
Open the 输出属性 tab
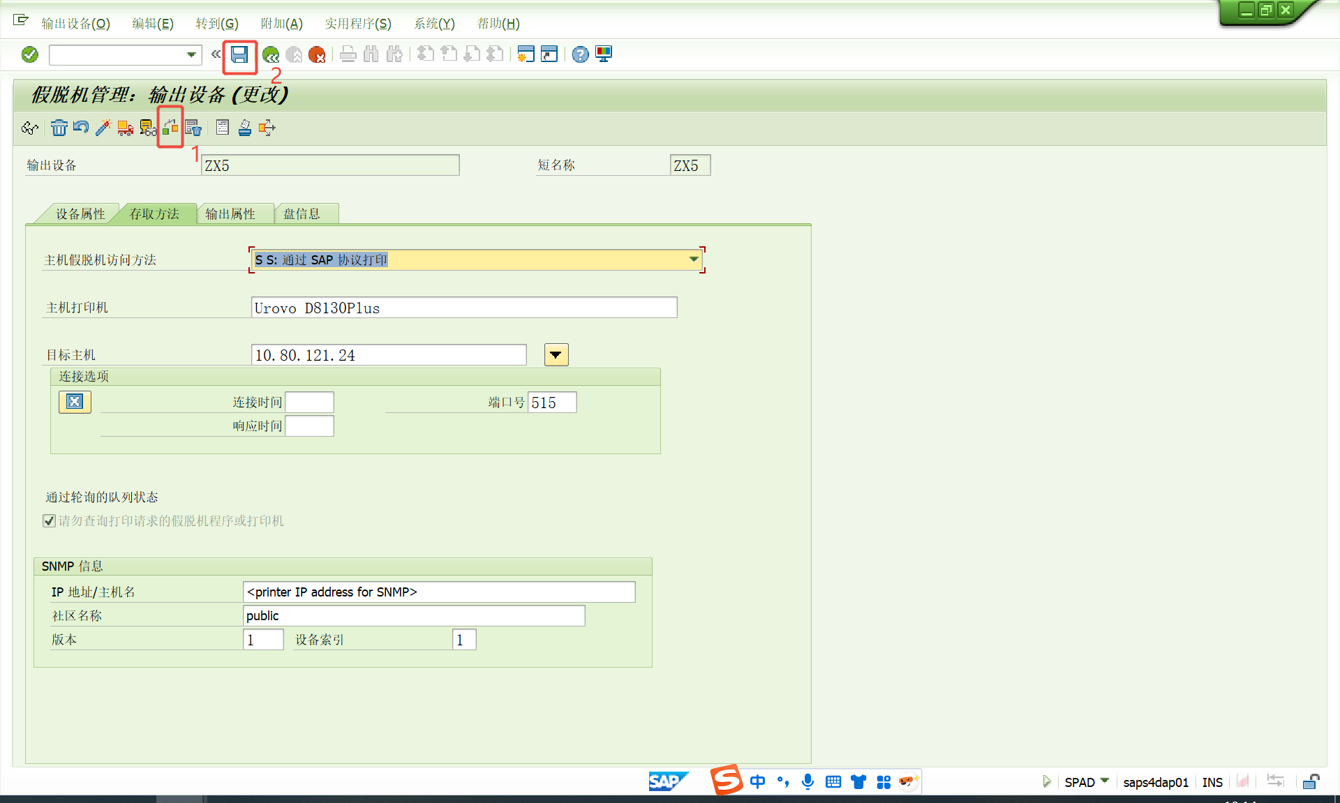pos(230,214)
